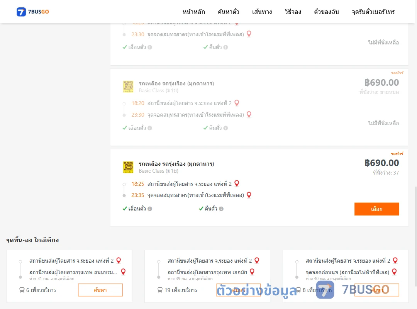Click ห่าง 39 กม. จากจุดที่เลือก text

[x=190, y=278]
